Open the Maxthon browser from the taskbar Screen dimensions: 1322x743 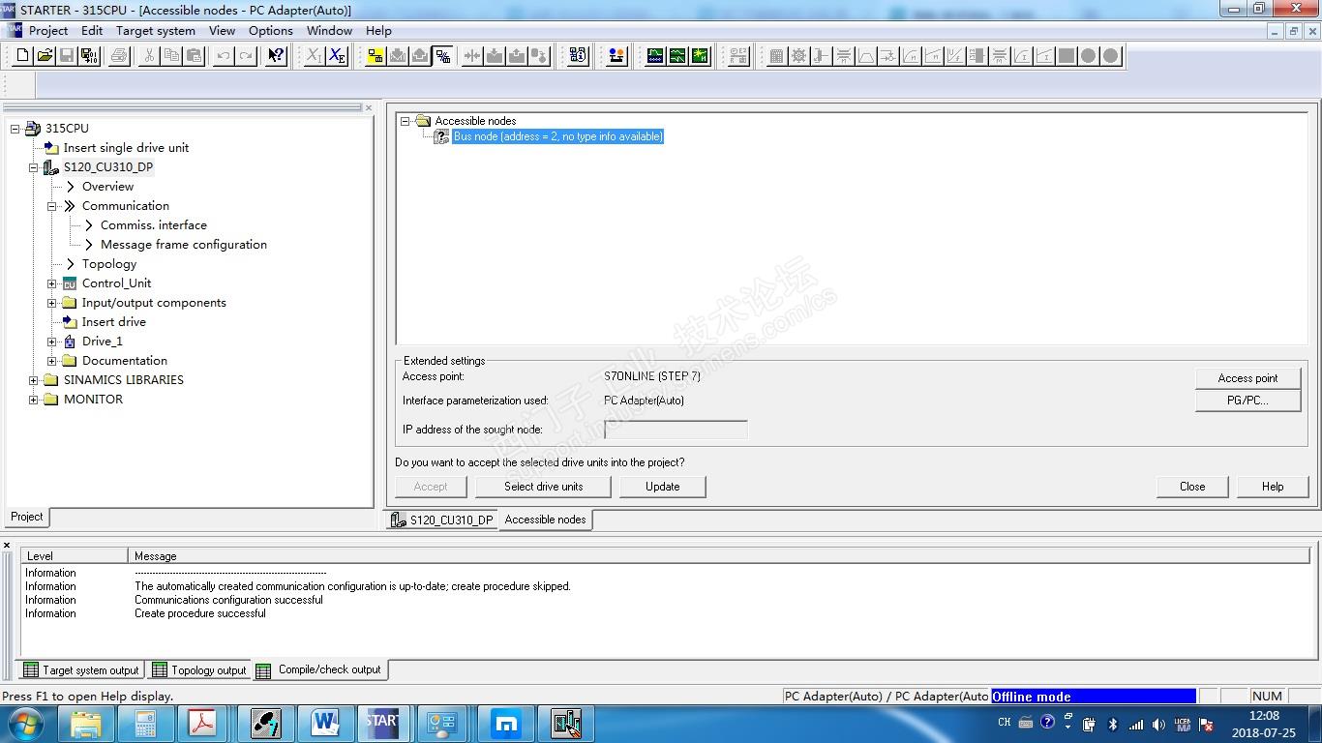coord(506,723)
